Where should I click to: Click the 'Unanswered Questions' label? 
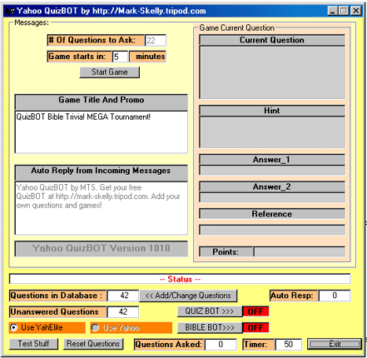pyautogui.click(x=57, y=312)
